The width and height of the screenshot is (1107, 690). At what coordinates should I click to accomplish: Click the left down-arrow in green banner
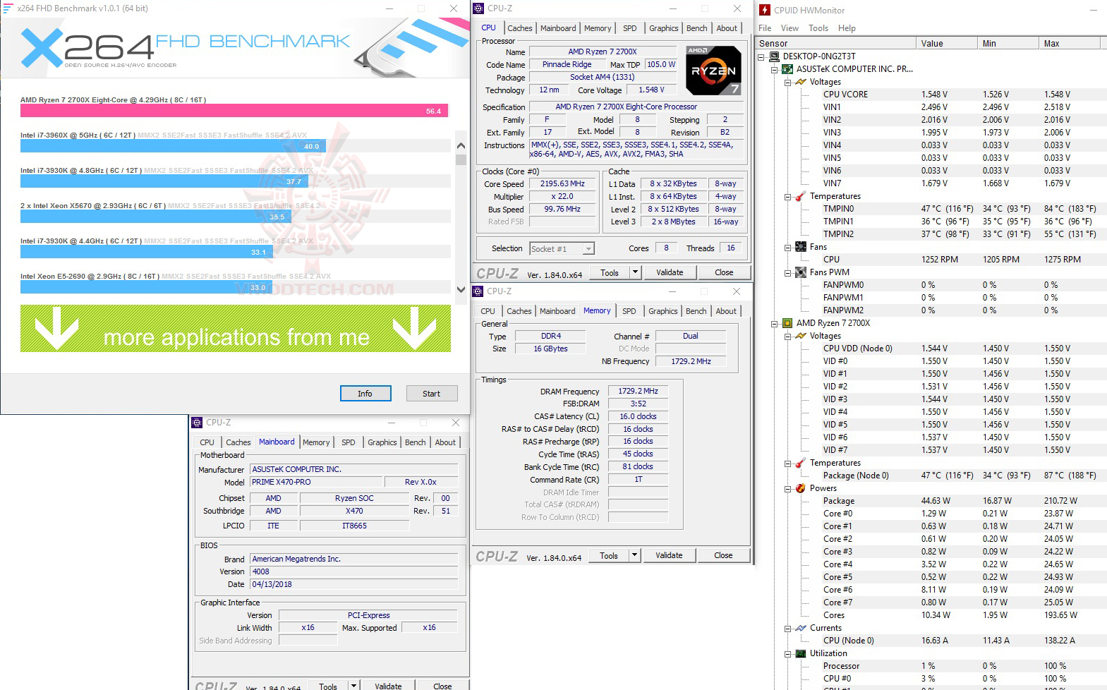pyautogui.click(x=56, y=329)
